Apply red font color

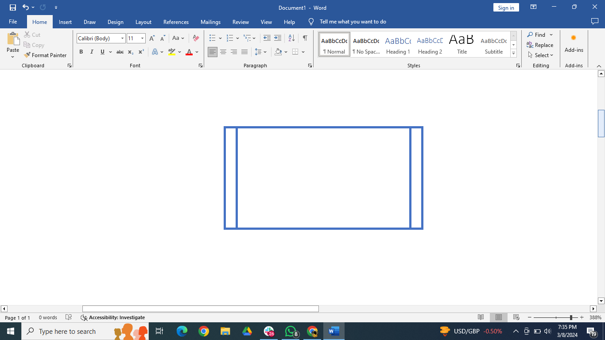click(189, 52)
